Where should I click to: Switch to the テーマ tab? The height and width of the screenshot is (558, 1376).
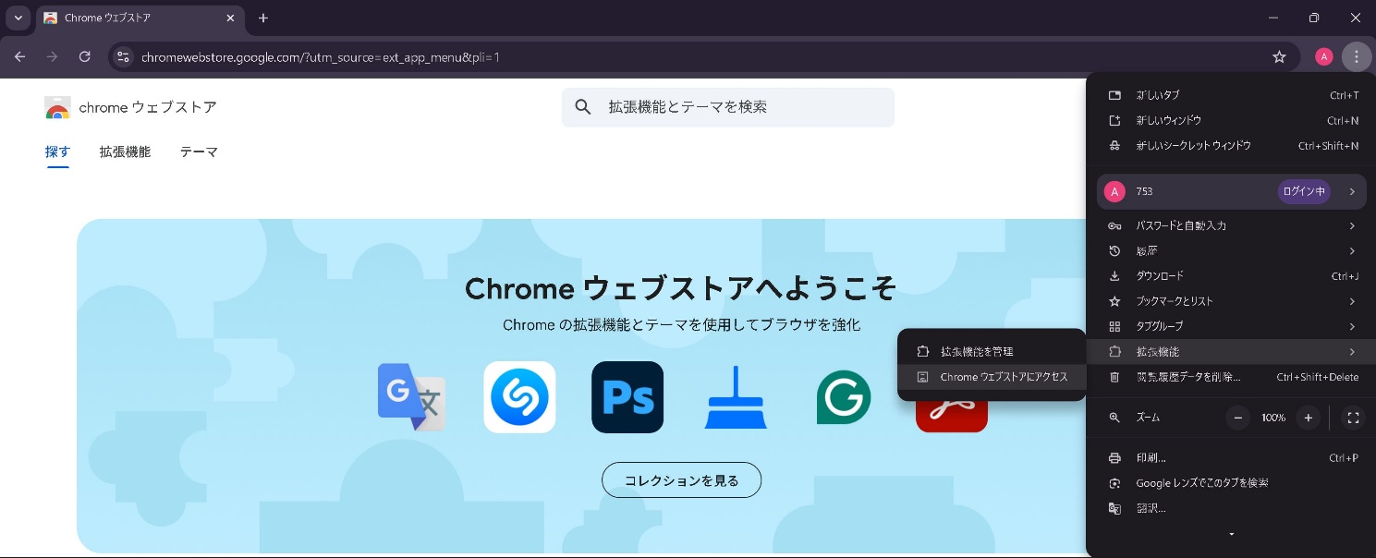tap(199, 152)
